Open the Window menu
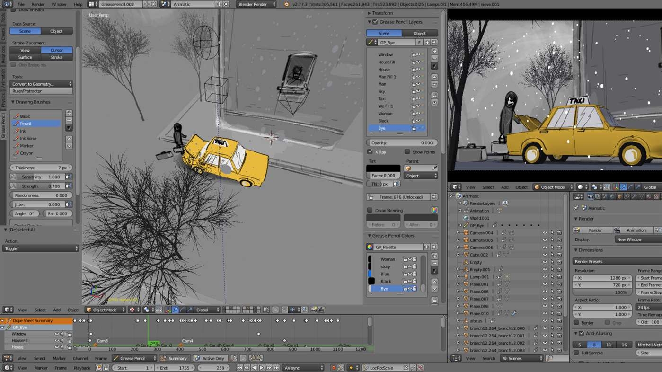This screenshot has width=662, height=372. pos(59,4)
